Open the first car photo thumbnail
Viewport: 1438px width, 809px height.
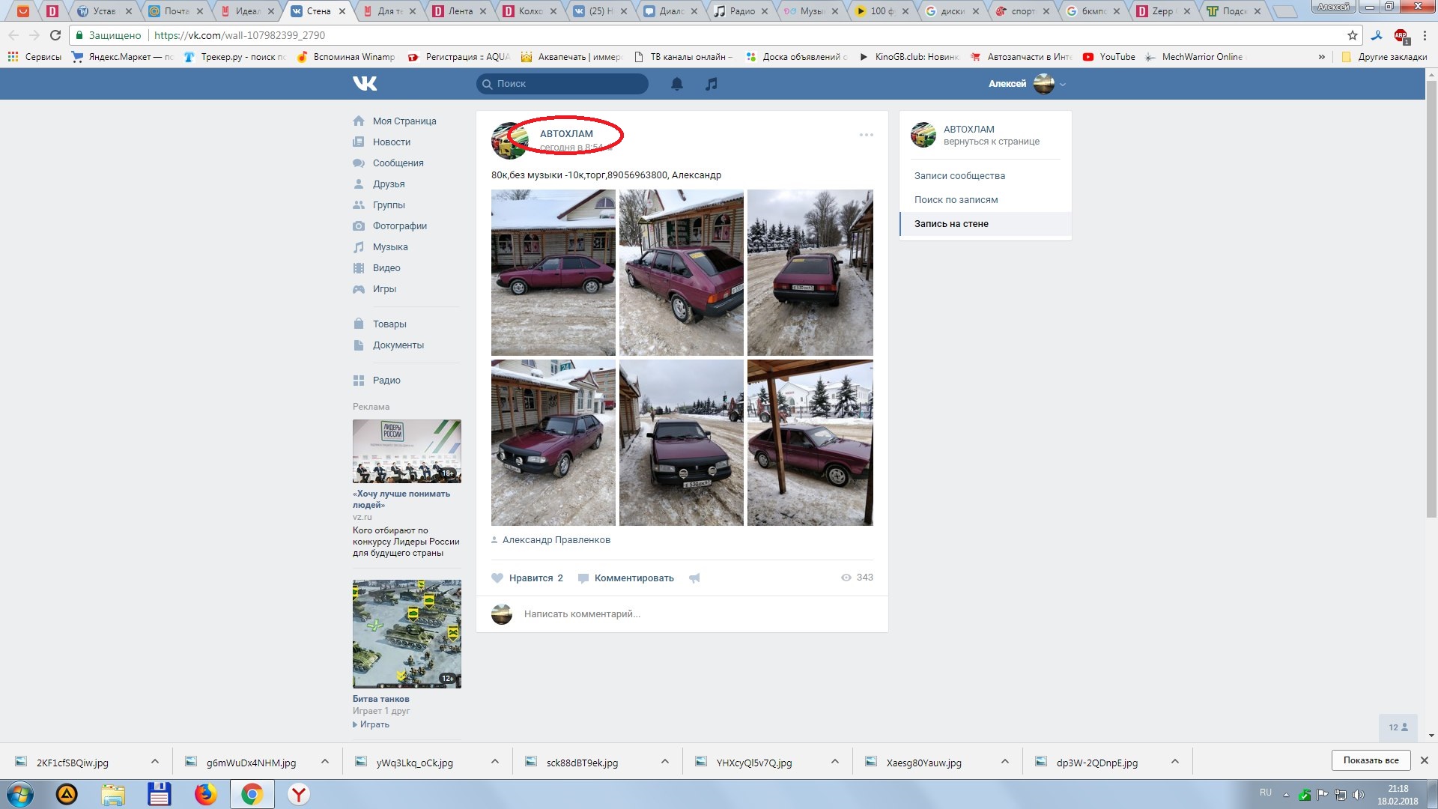[x=553, y=273]
